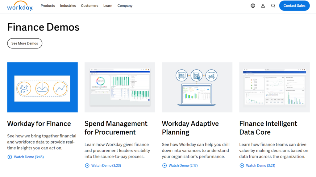This screenshot has width=316, height=177.
Task: Click play icon for Spend Management demo
Action: coord(87,166)
